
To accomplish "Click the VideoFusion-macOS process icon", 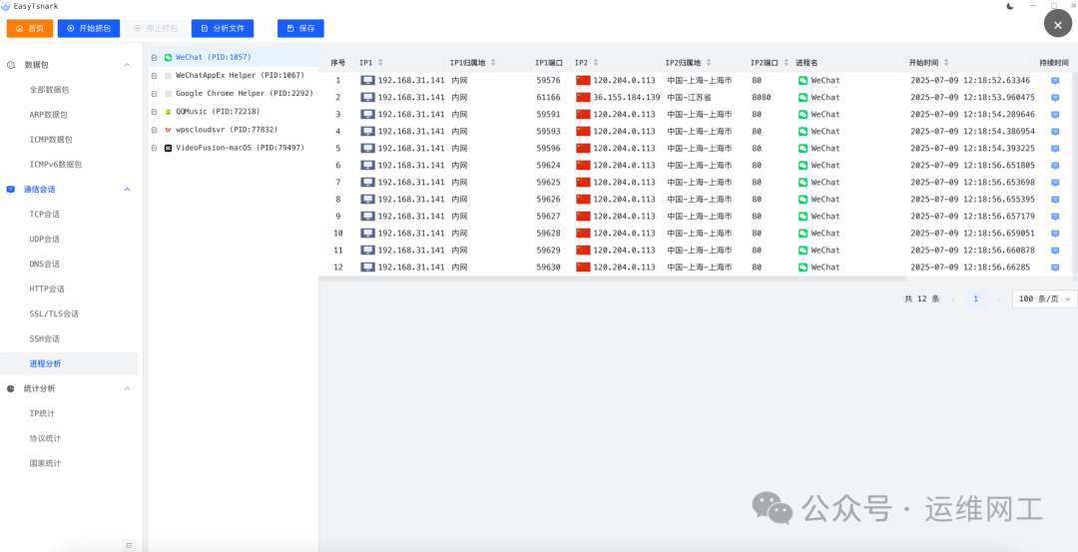I will click(168, 148).
